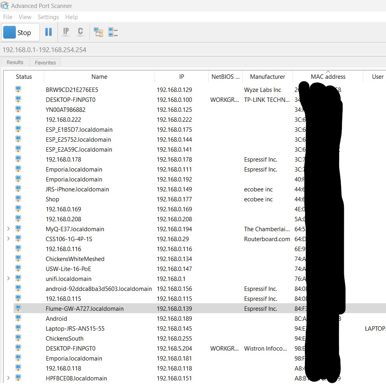This screenshot has width=386, height=384.
Task: Click the device icon for ESP_E1B5D7.localdomain
Action: coord(18,129)
